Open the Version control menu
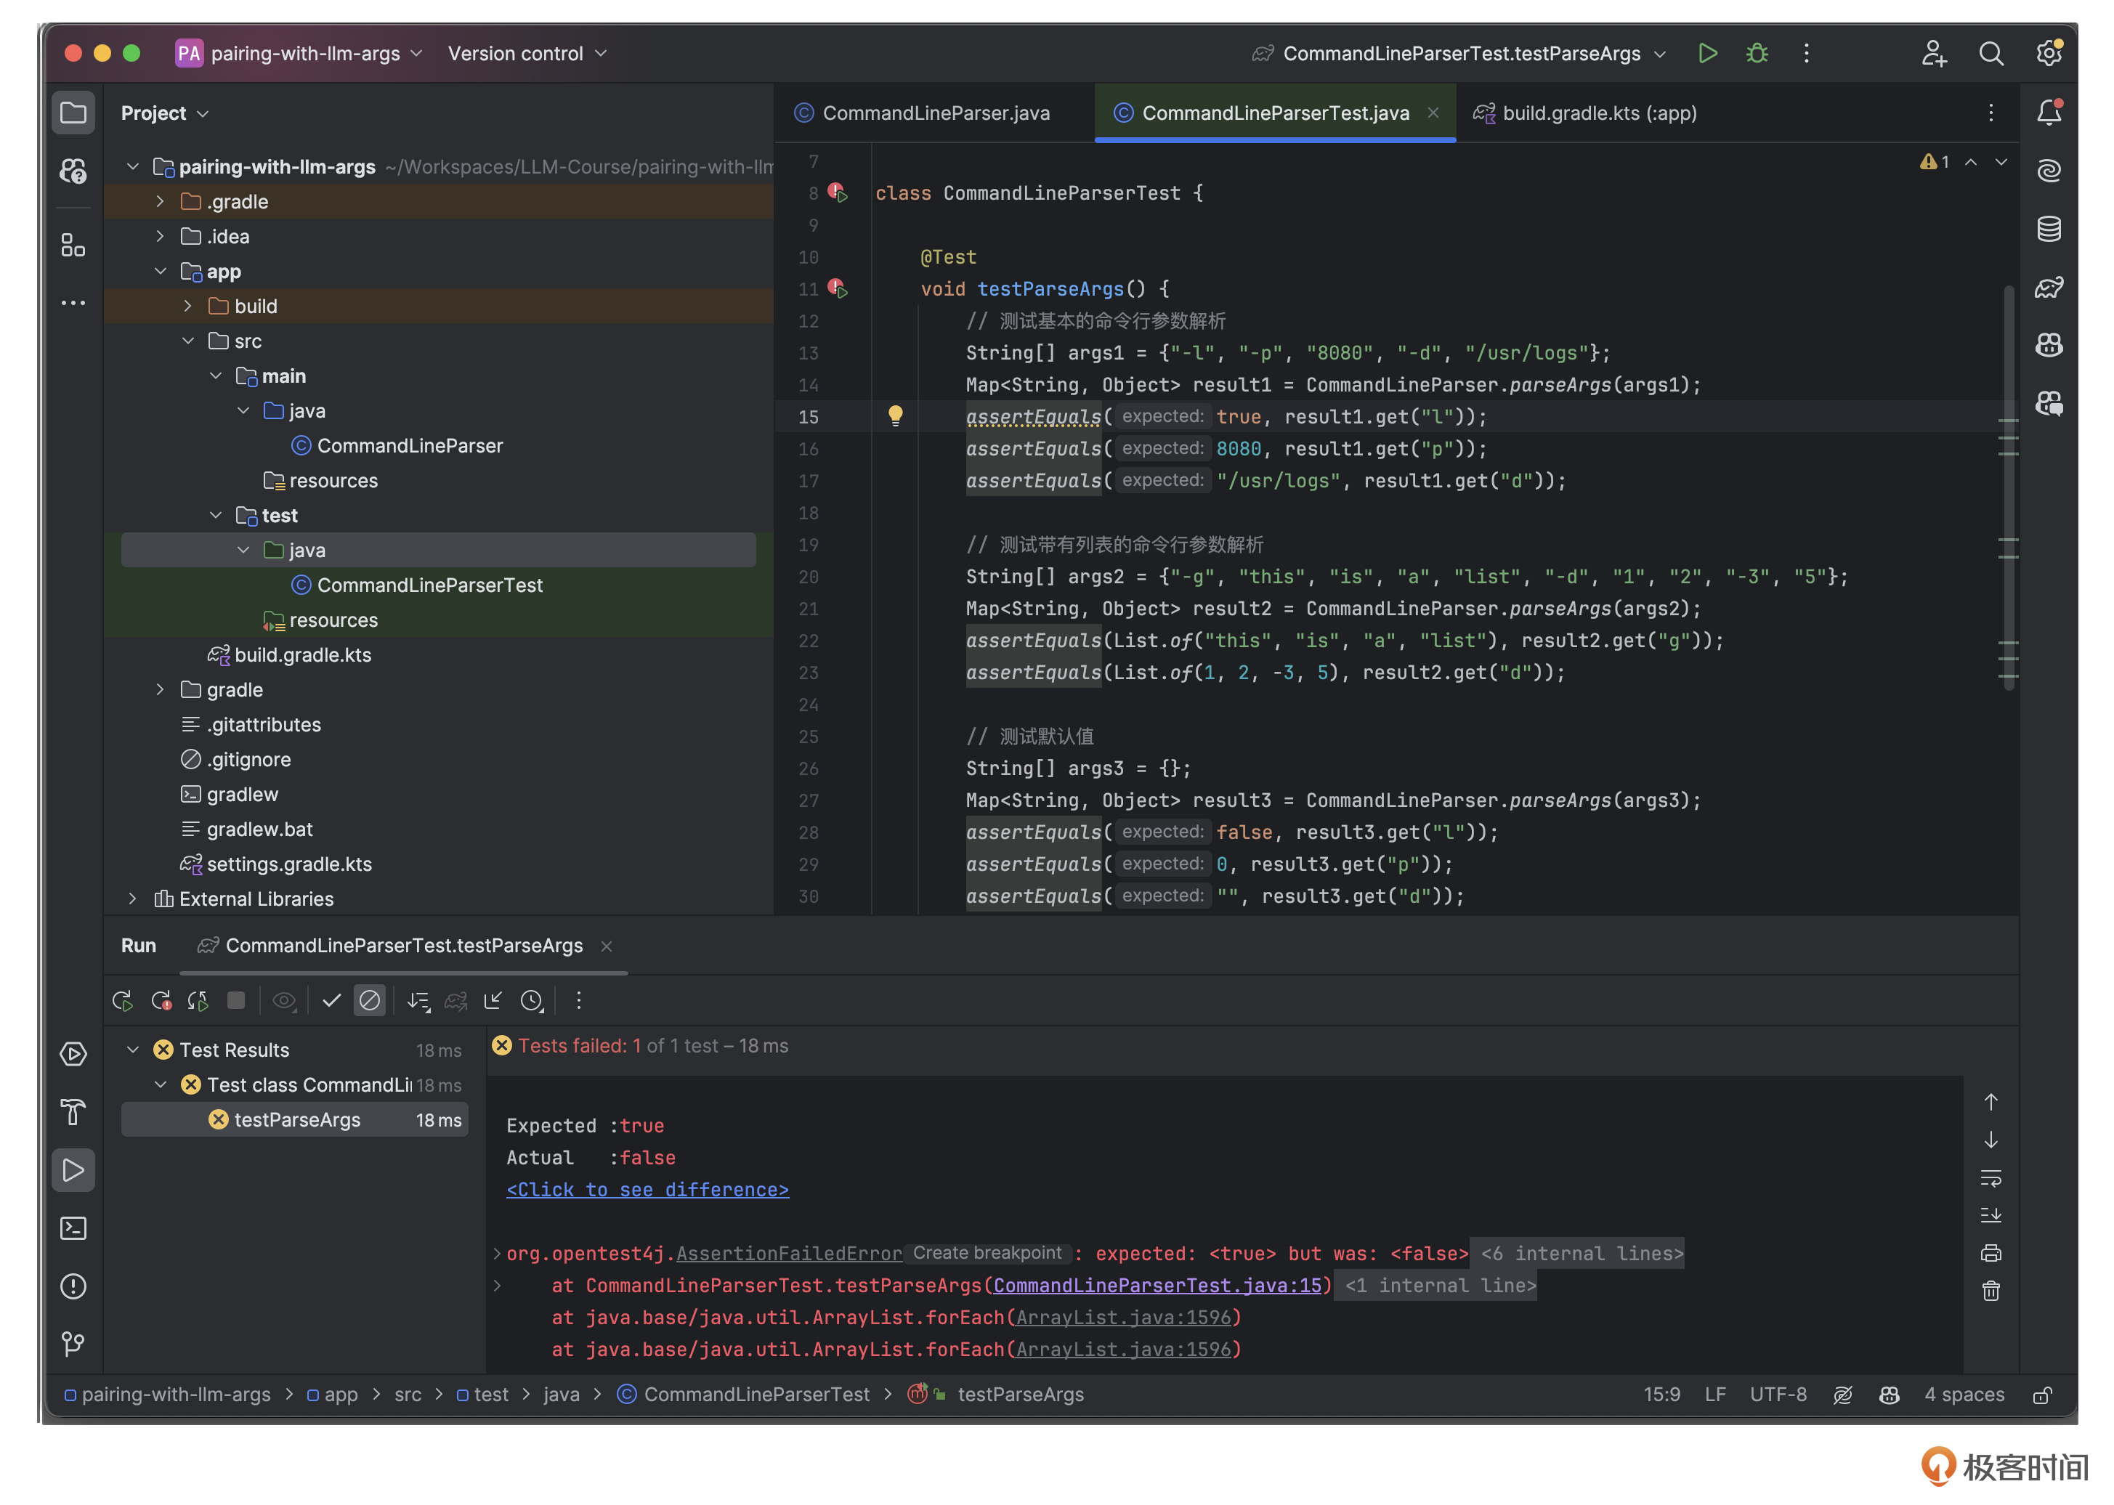Image resolution: width=2114 pixels, height=1505 pixels. pyautogui.click(x=527, y=54)
